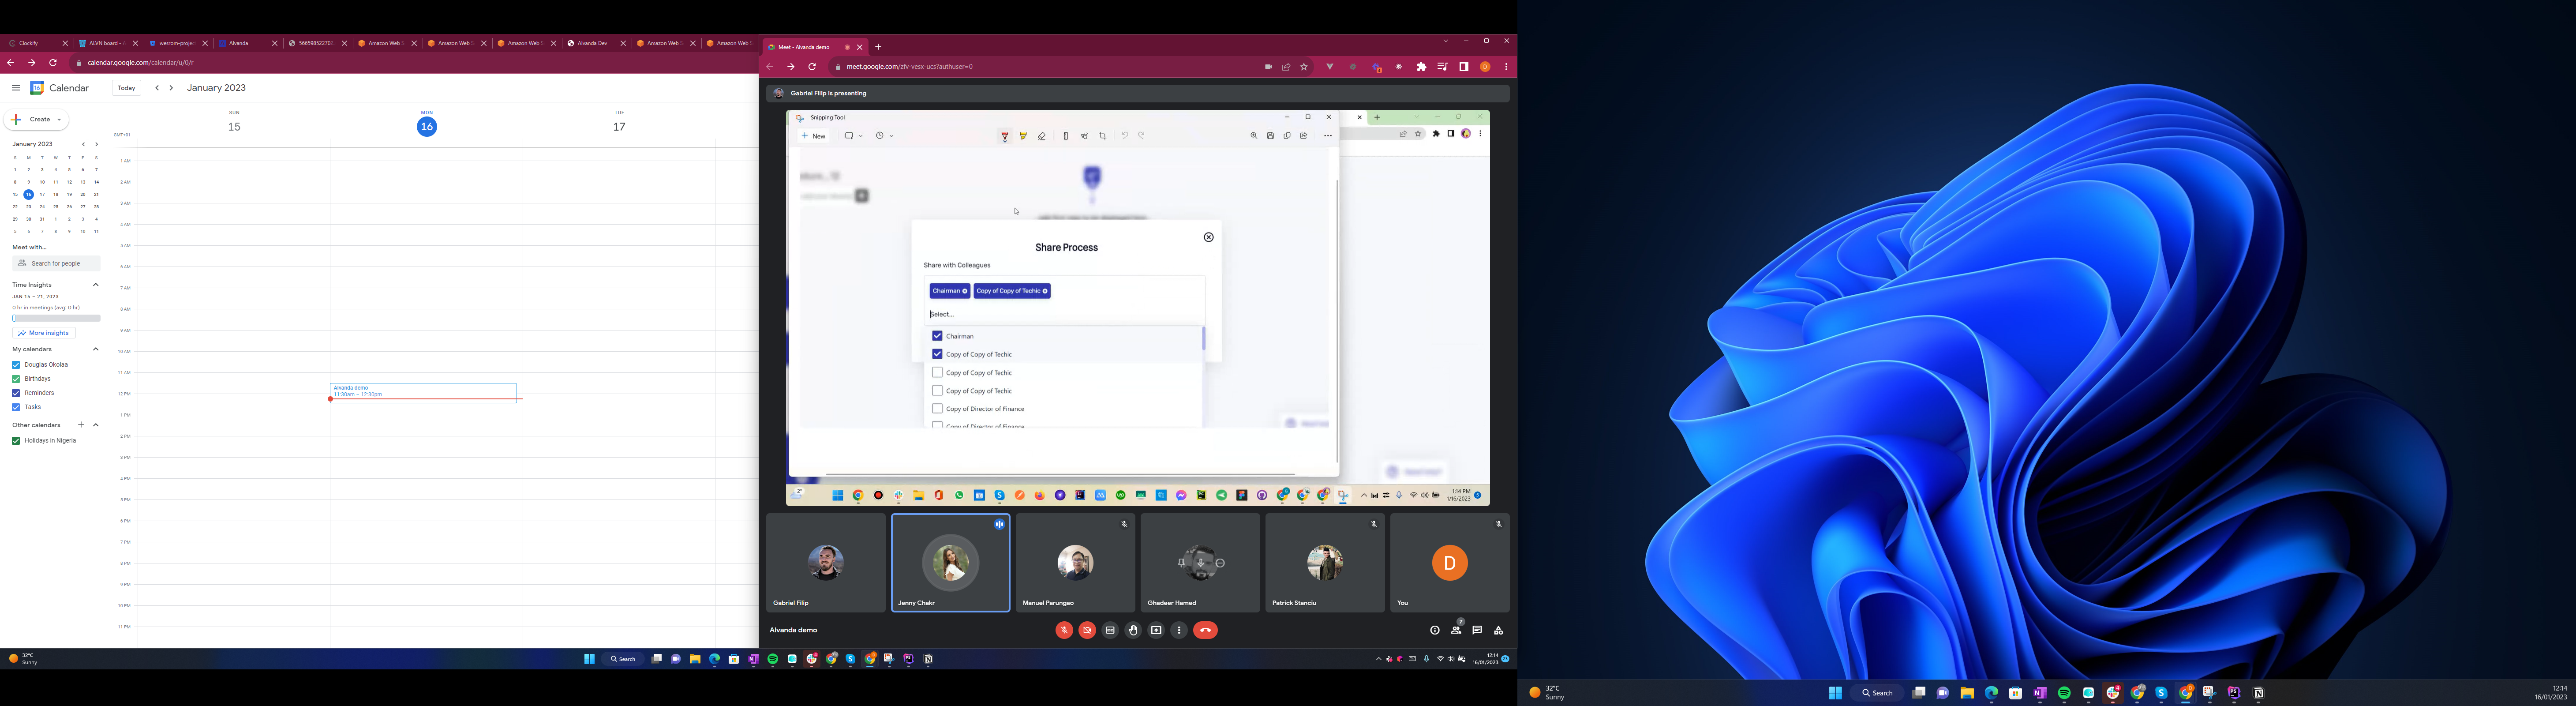
Task: Toggle the Douglas Okolaa calendar checkbox
Action: click(16, 365)
